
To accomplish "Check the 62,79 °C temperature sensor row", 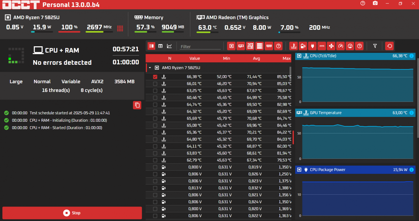I will tap(155, 160).
